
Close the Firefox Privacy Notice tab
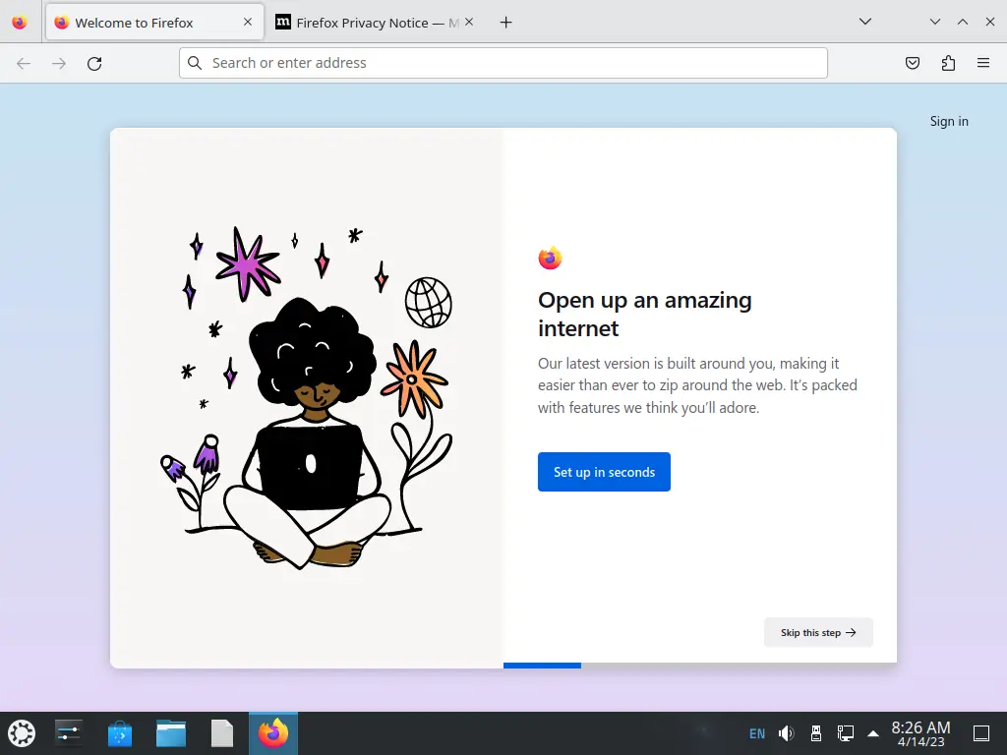click(x=469, y=22)
